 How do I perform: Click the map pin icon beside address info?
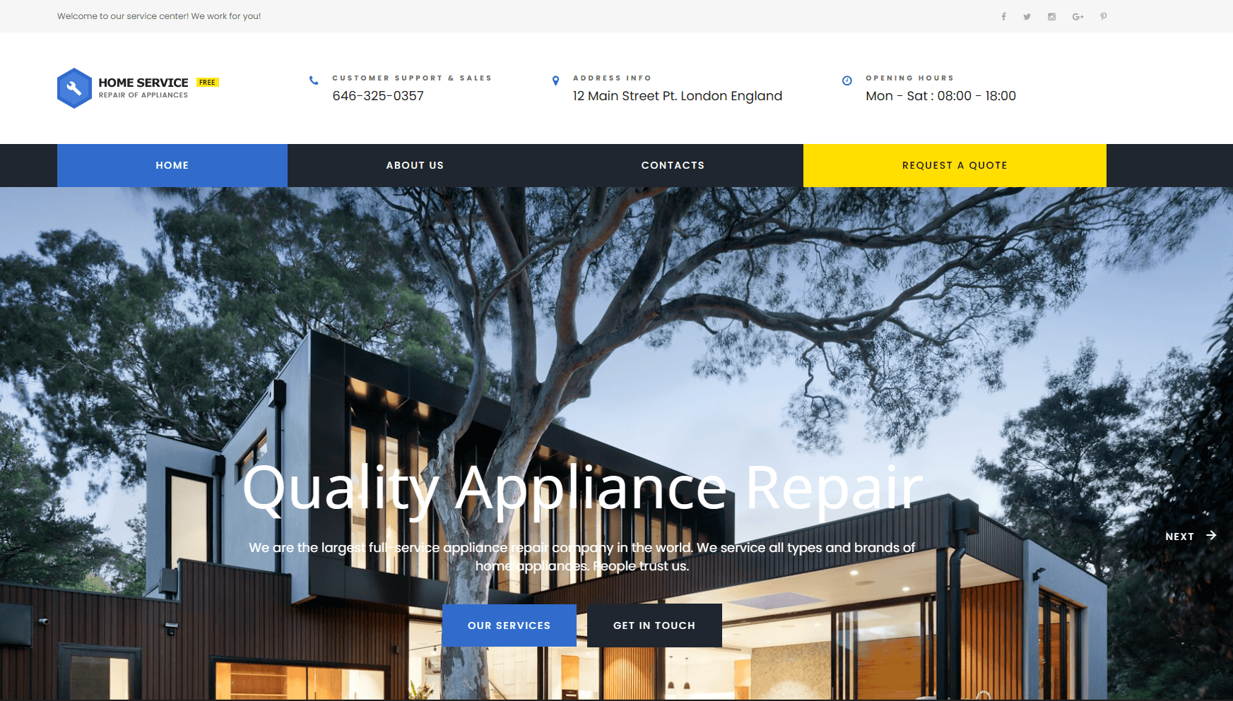click(x=555, y=80)
